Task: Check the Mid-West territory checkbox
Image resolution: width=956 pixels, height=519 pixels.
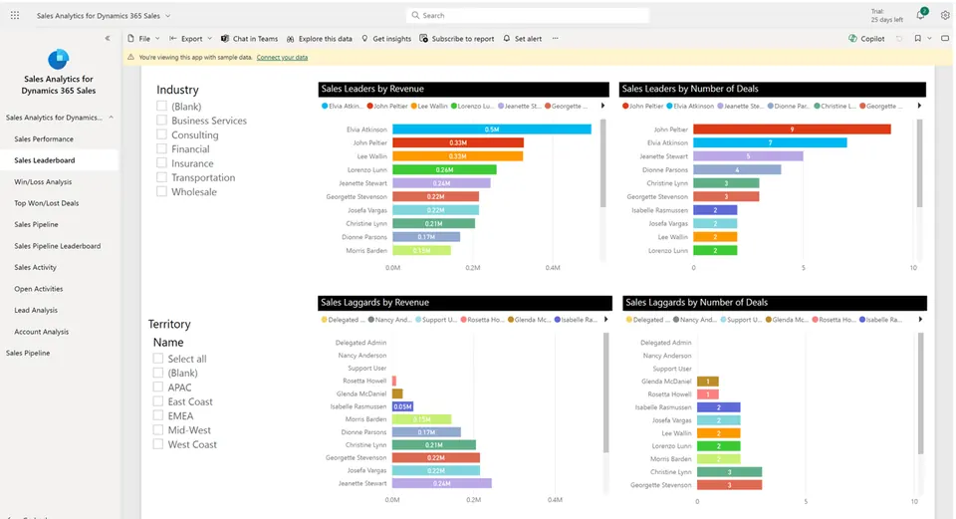Action: pos(158,430)
